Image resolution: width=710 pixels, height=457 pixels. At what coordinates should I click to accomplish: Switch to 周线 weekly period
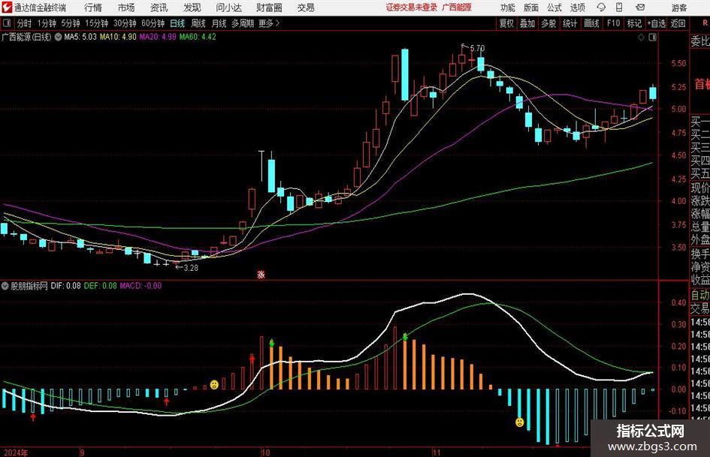pyautogui.click(x=198, y=23)
